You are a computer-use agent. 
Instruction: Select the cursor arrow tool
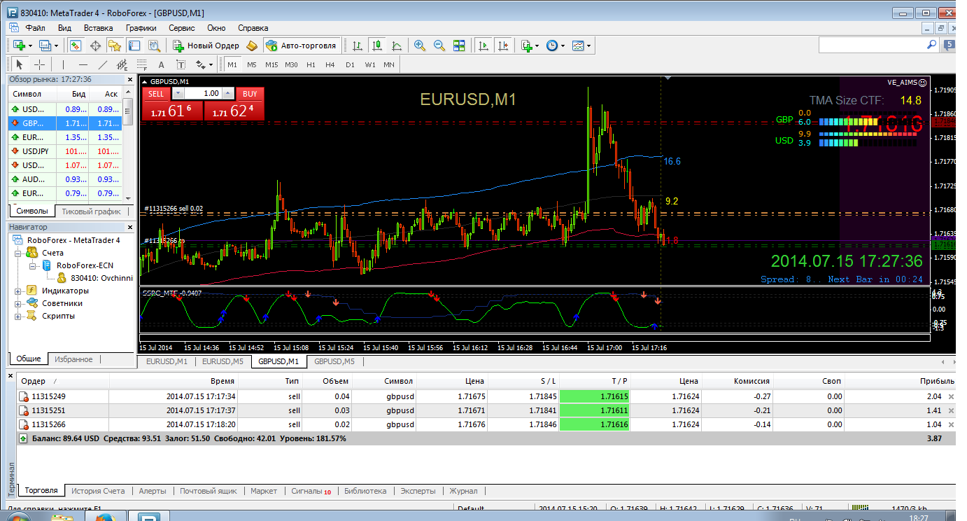[20, 64]
